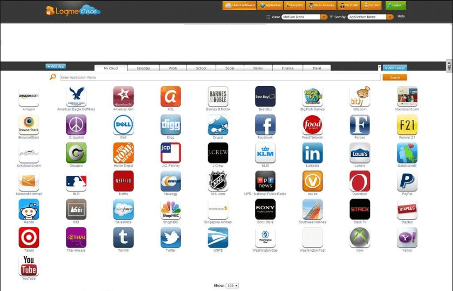Select the Work tab
Image resolution: width=453 pixels, height=291 pixels.
pyautogui.click(x=173, y=68)
